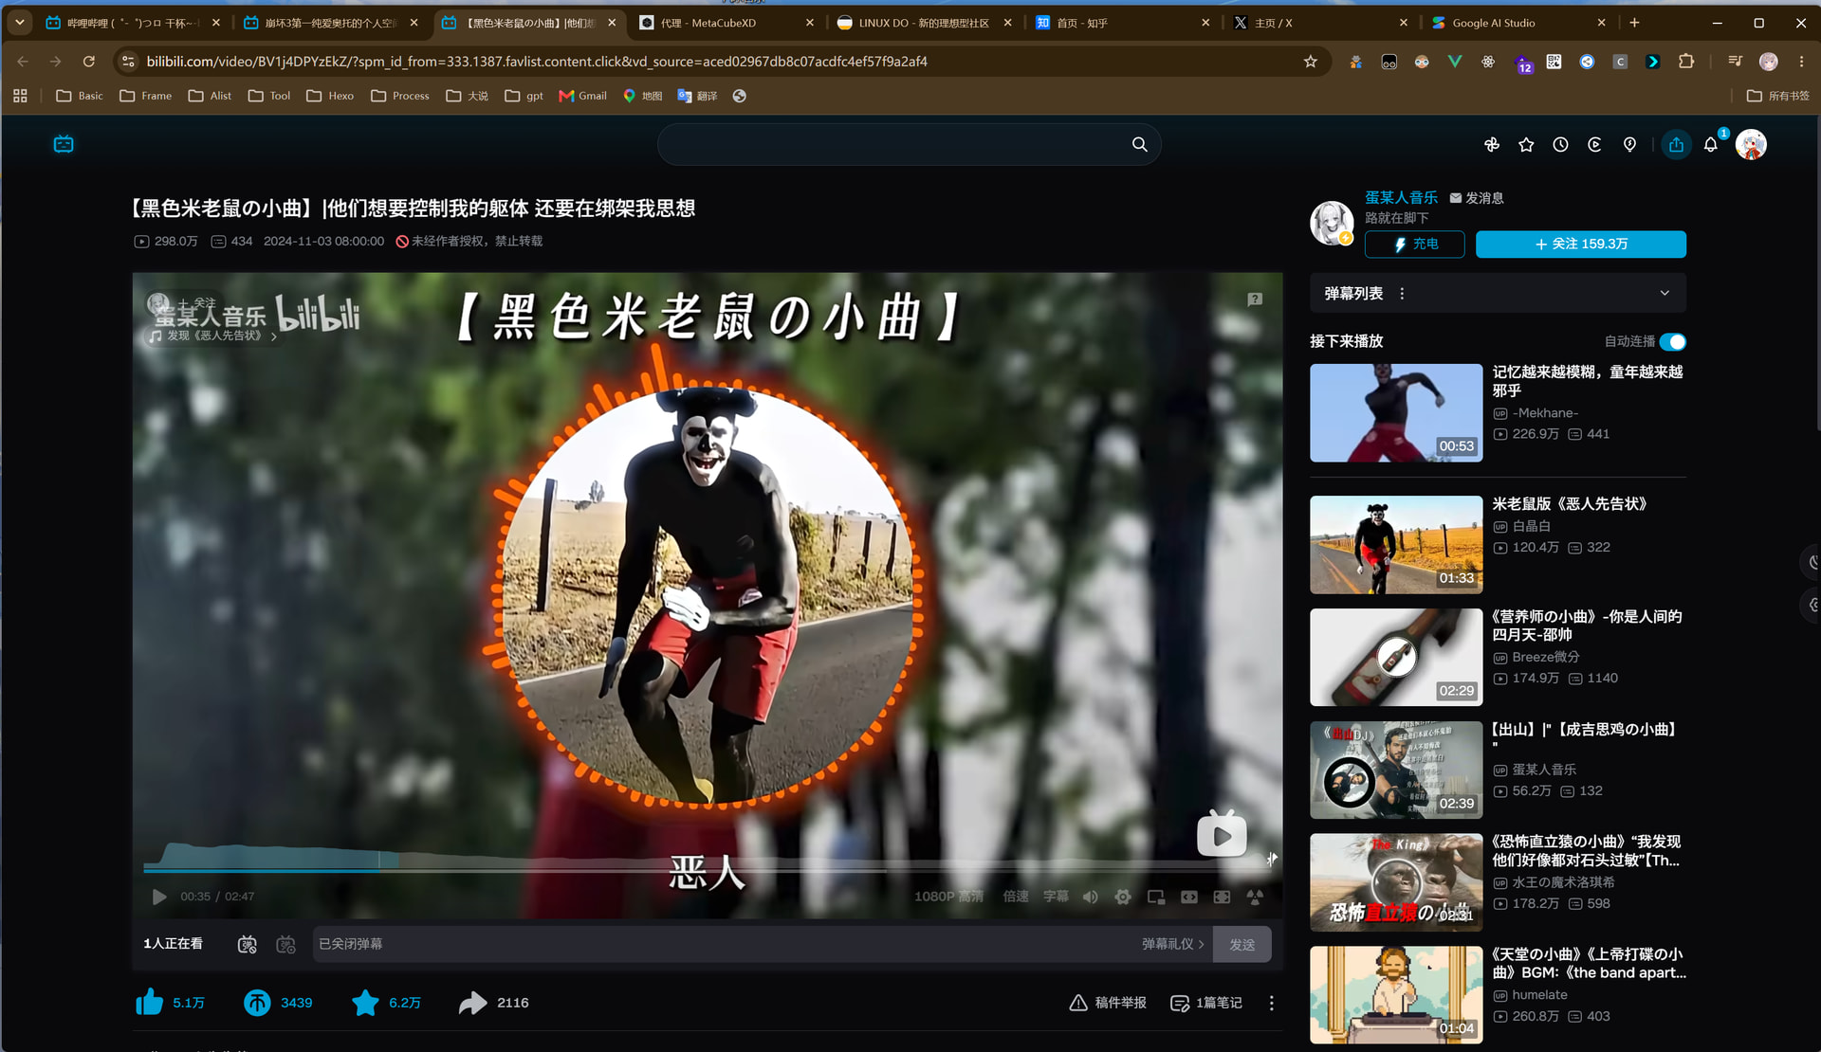Click the 关注 159.3万 follow button

pyautogui.click(x=1581, y=245)
